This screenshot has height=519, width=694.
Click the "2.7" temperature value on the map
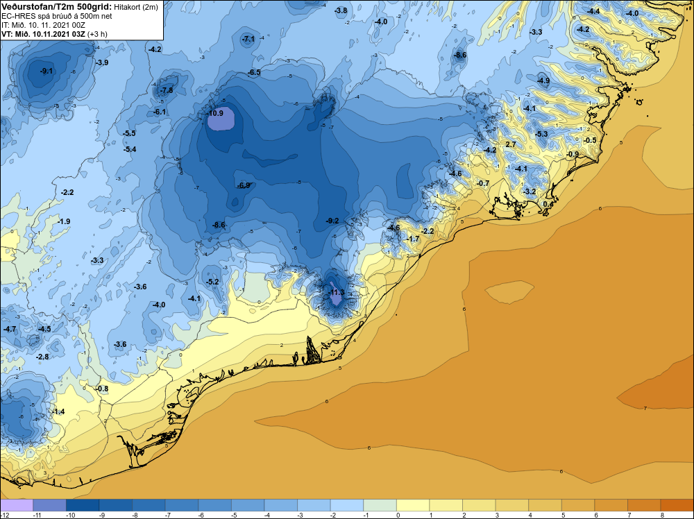pos(510,145)
